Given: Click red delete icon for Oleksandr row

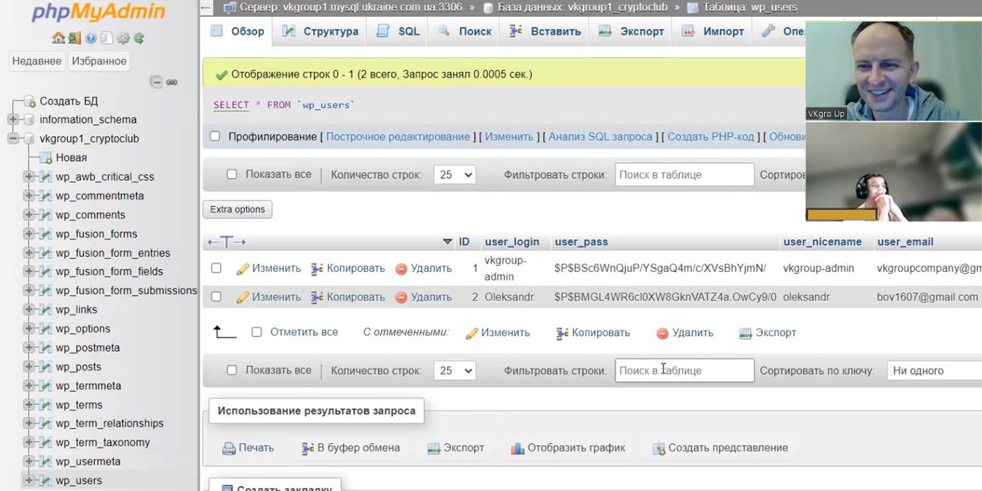Looking at the screenshot, I should (401, 297).
